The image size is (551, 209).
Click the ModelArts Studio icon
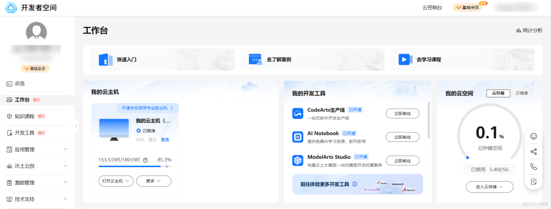click(x=298, y=160)
